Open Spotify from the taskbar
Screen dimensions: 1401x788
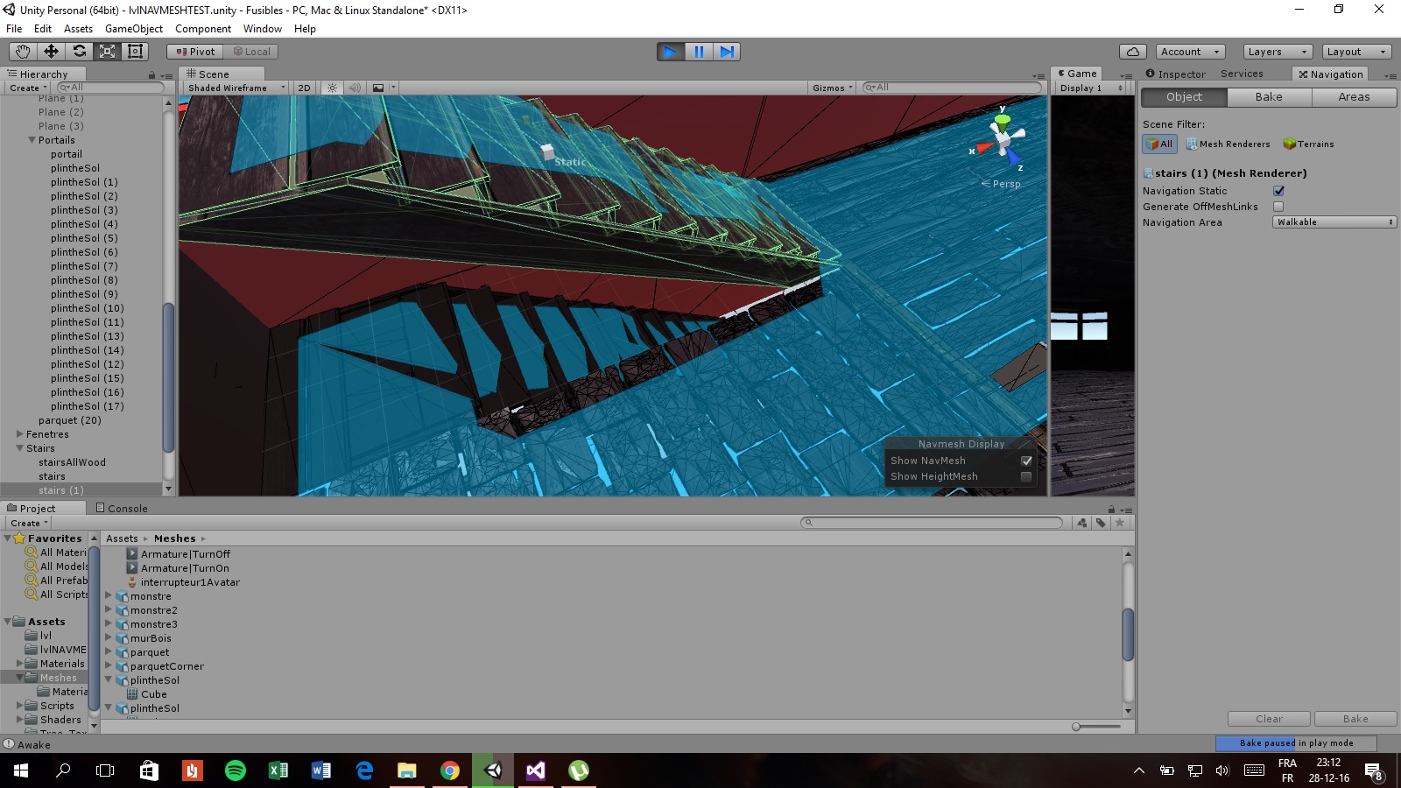click(236, 770)
